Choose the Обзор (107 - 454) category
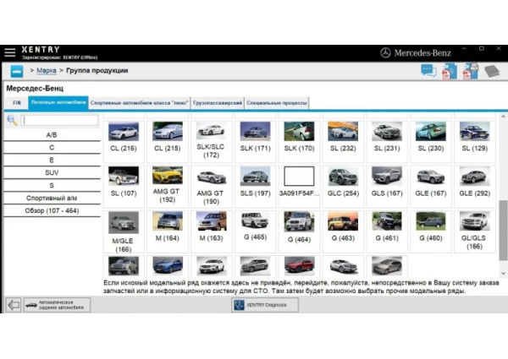This screenshot has height=359, width=508. tap(52, 209)
